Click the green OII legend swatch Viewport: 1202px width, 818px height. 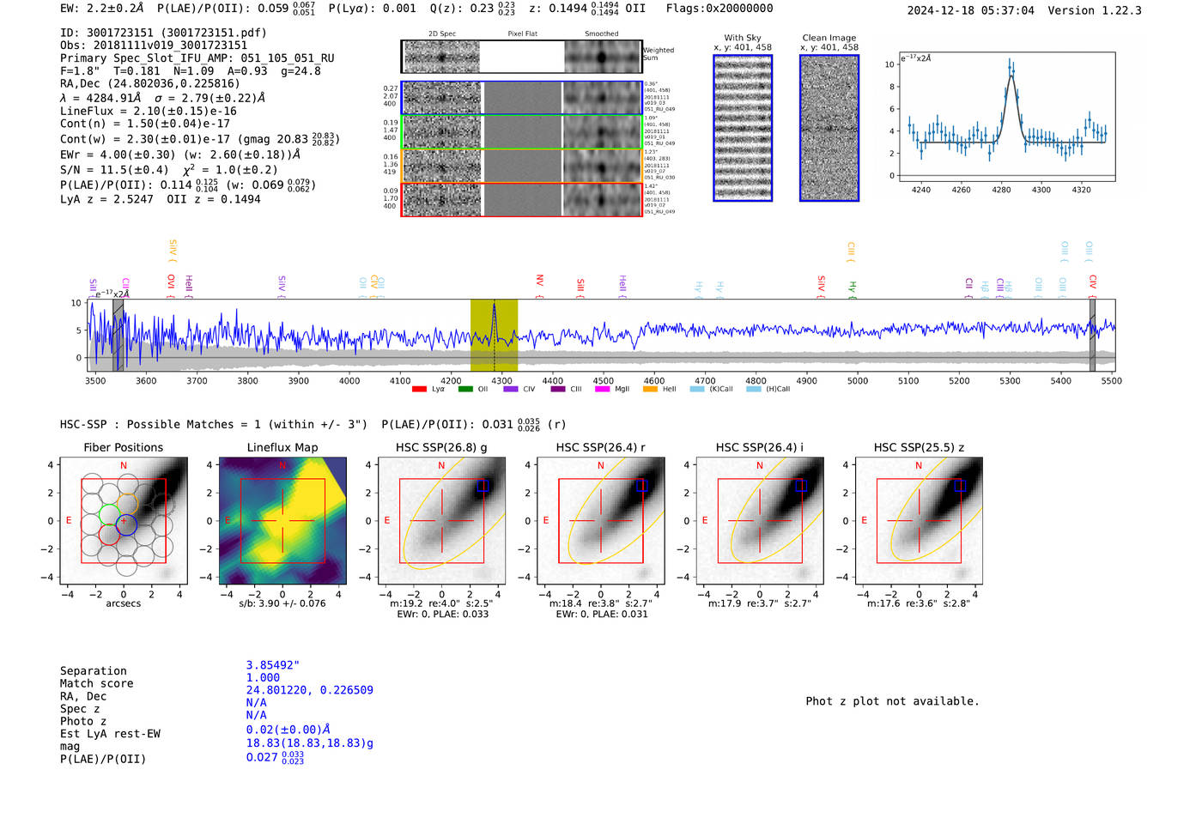(x=465, y=389)
